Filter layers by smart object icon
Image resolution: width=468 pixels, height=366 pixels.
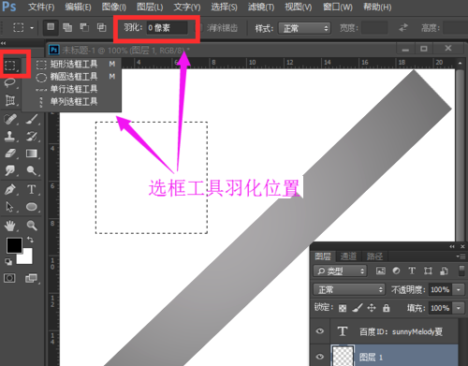(444, 271)
